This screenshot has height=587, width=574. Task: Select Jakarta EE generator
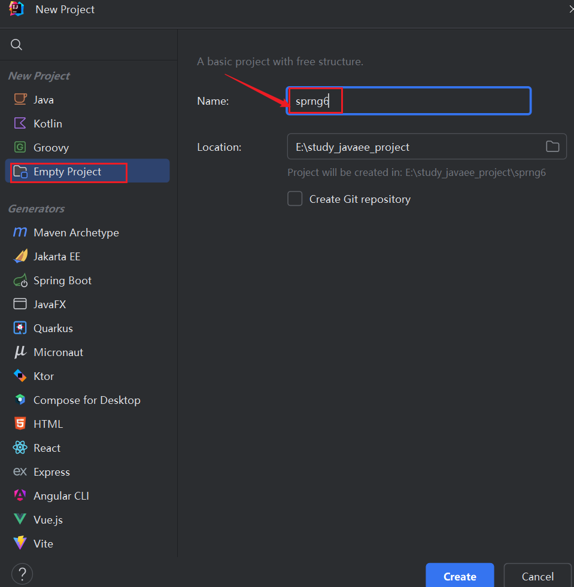pos(87,257)
